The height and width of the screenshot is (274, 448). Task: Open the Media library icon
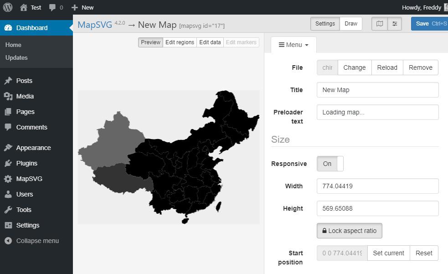click(x=8, y=96)
